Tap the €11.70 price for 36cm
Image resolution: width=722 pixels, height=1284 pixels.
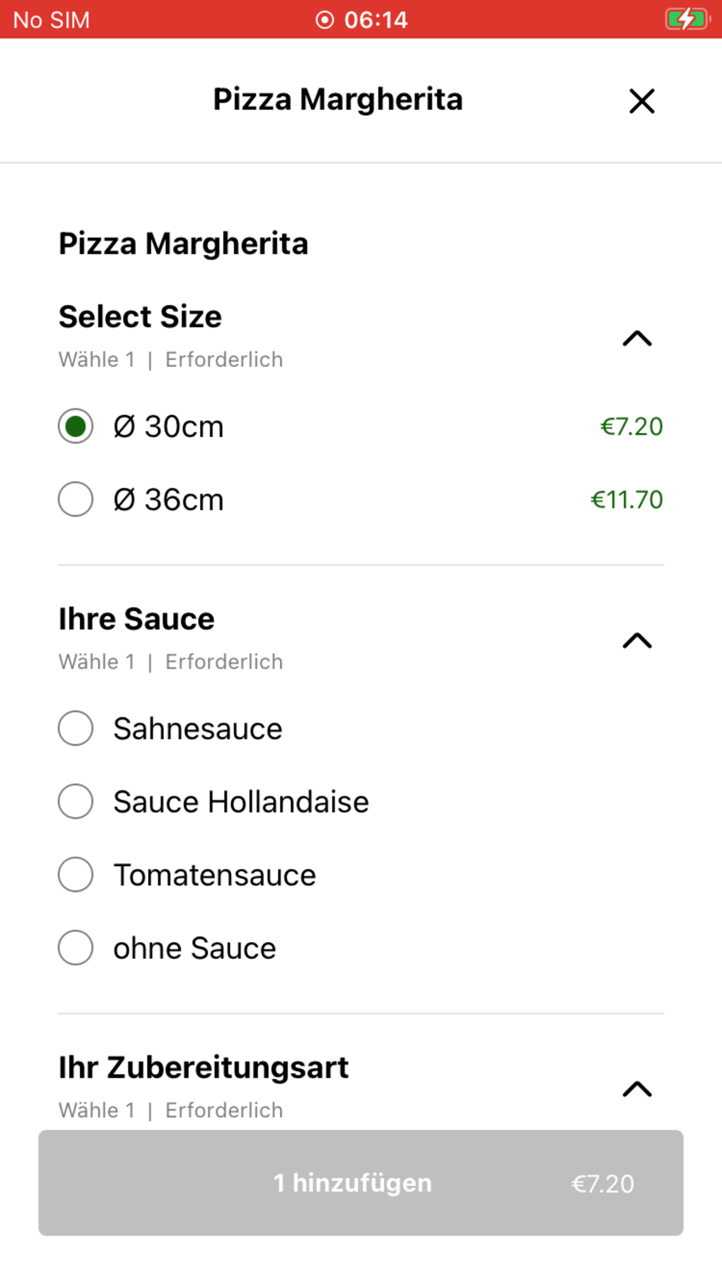click(627, 500)
